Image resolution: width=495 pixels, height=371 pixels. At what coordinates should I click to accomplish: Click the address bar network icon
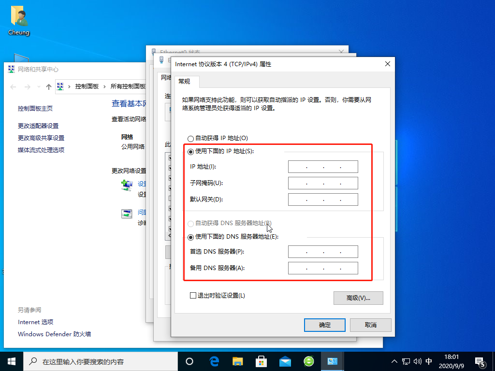60,86
